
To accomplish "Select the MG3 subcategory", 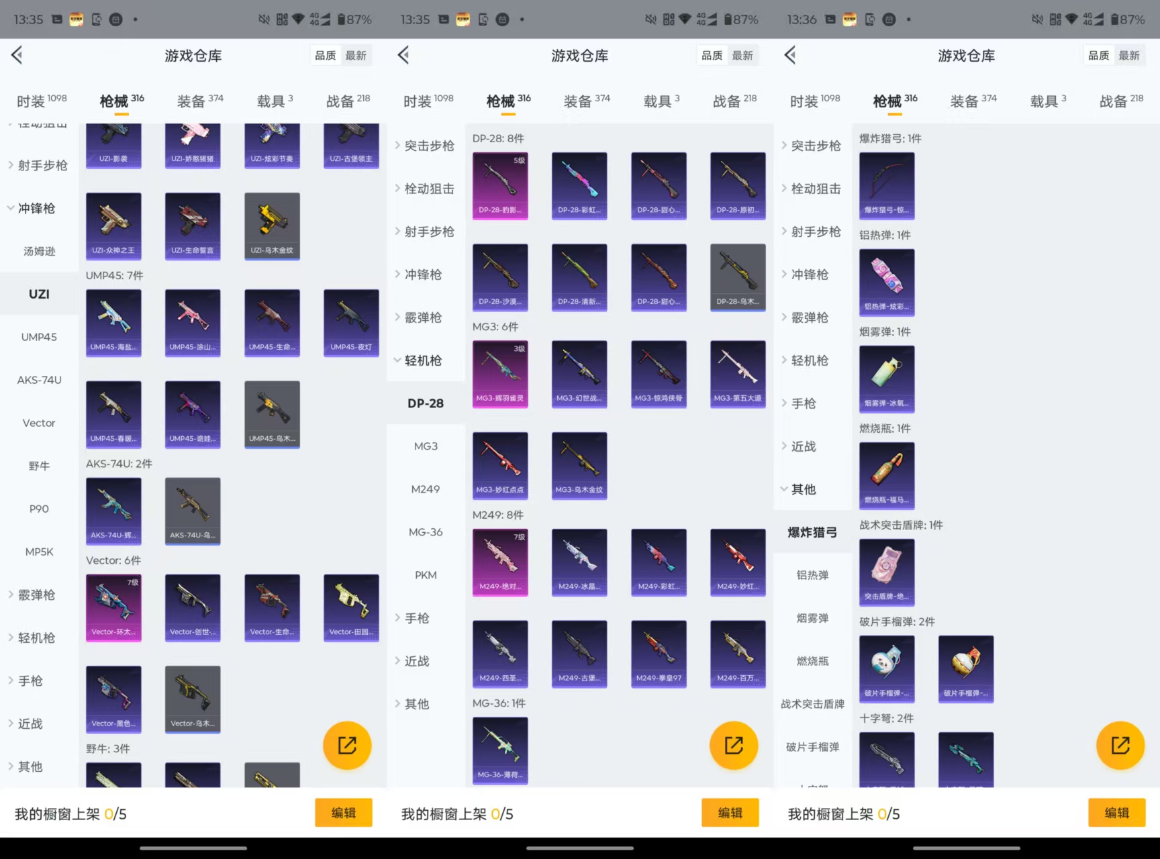I will pos(426,446).
